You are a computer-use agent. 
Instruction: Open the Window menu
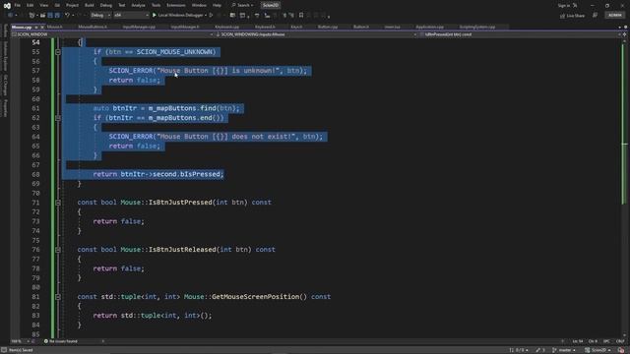pos(199,5)
